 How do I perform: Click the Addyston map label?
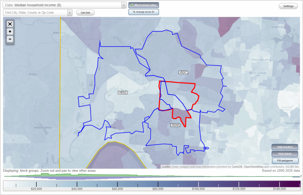point(141,152)
